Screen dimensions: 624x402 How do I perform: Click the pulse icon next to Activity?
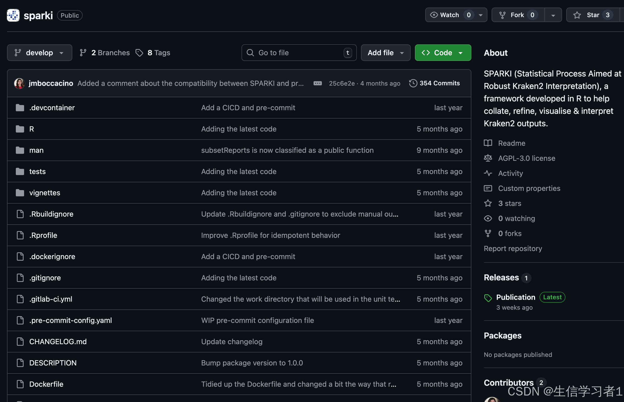(x=488, y=173)
